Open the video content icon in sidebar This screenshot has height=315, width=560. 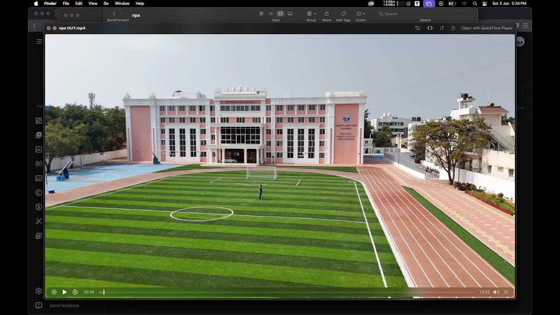[x=38, y=135]
